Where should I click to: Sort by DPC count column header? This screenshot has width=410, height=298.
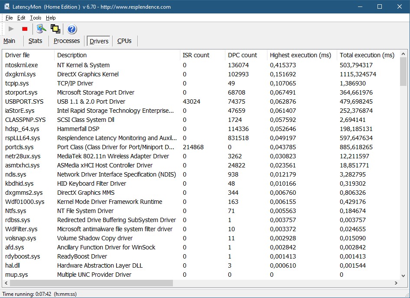[x=243, y=55]
